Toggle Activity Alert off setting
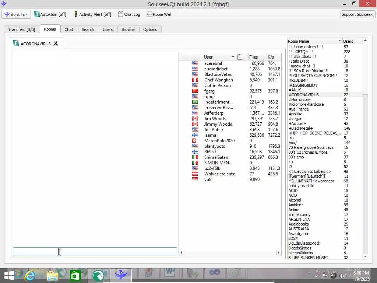 (92, 14)
